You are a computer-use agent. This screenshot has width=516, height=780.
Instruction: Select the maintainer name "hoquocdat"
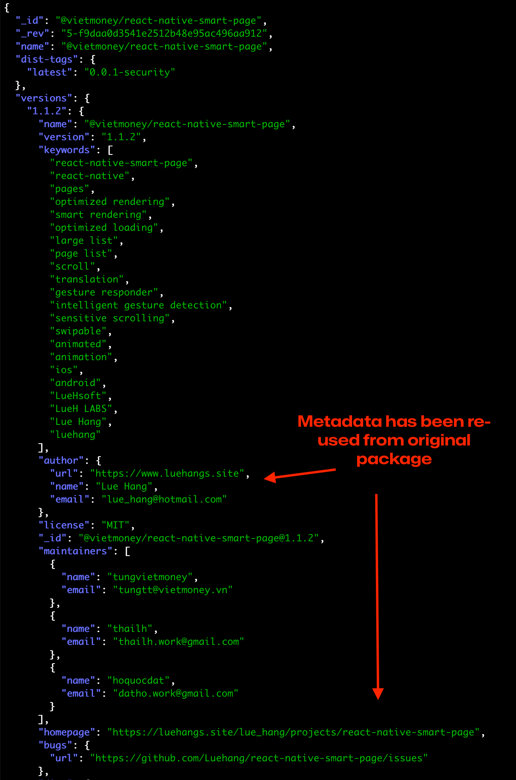(139, 680)
